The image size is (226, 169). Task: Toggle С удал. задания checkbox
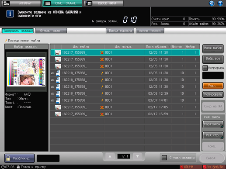point(164,158)
